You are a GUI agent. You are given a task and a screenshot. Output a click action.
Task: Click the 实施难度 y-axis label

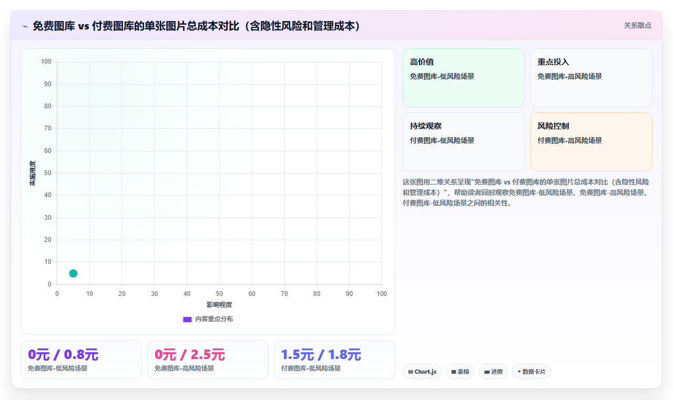point(33,173)
